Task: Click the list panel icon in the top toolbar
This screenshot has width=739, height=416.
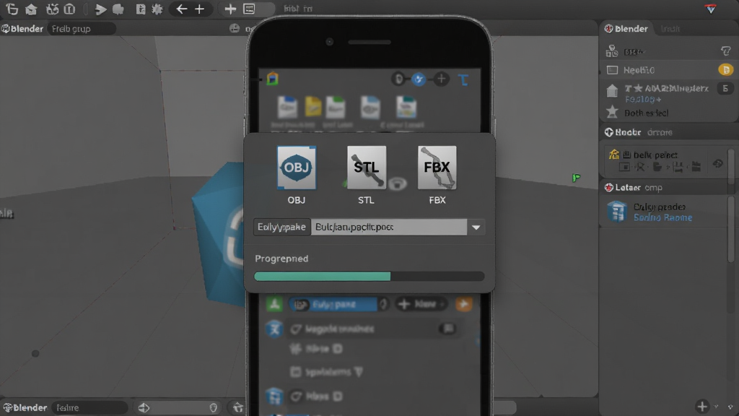Action: tap(249, 9)
